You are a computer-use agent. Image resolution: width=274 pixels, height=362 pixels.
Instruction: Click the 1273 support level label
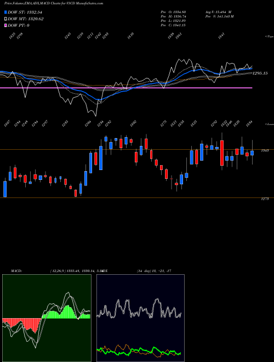coord(265,199)
